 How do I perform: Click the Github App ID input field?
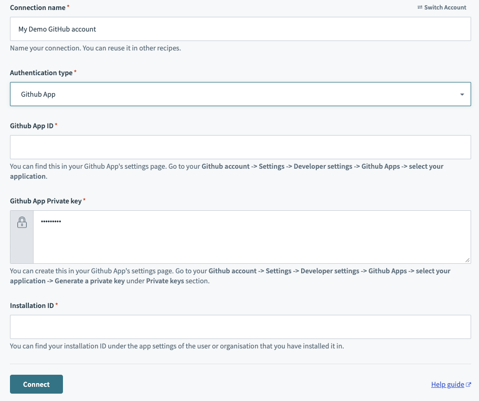[x=240, y=147]
